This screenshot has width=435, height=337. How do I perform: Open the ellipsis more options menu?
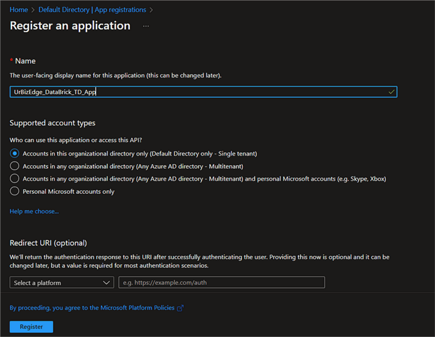(x=146, y=26)
